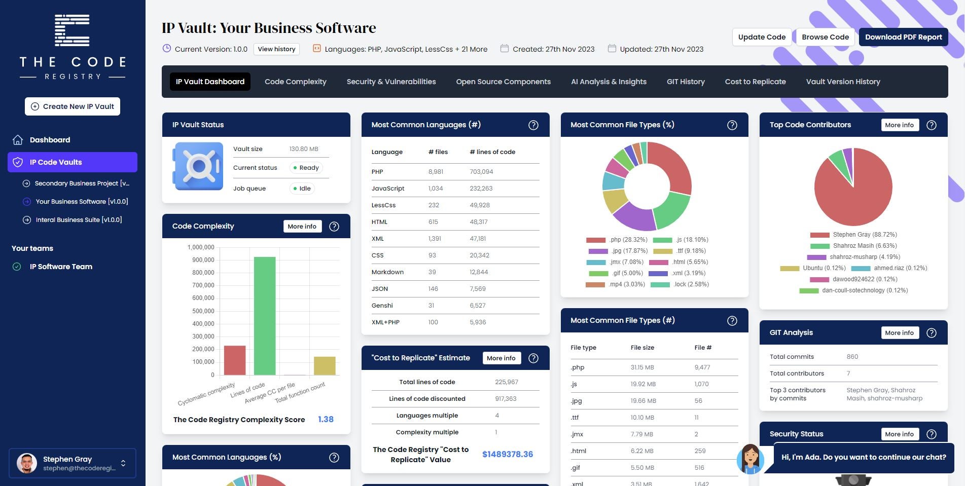Switch to Security & Vulnerabilities tab
Viewport: 965px width, 486px height.
pyautogui.click(x=391, y=82)
